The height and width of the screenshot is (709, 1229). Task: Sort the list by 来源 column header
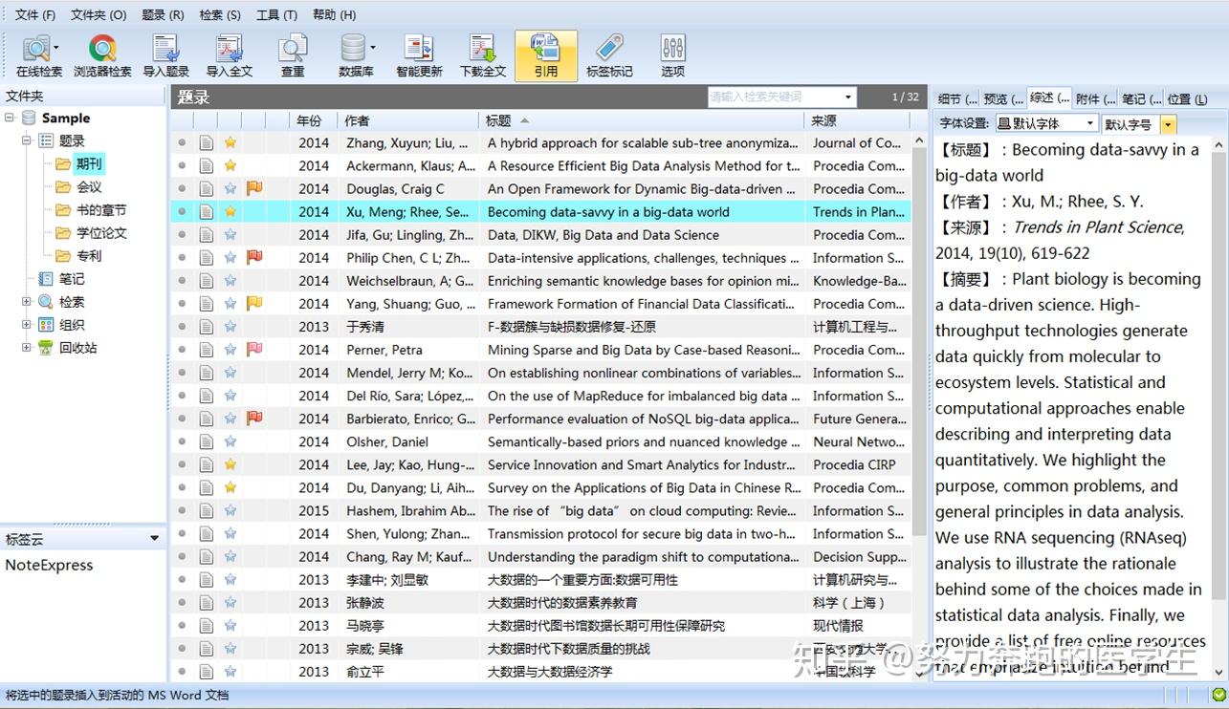point(857,120)
